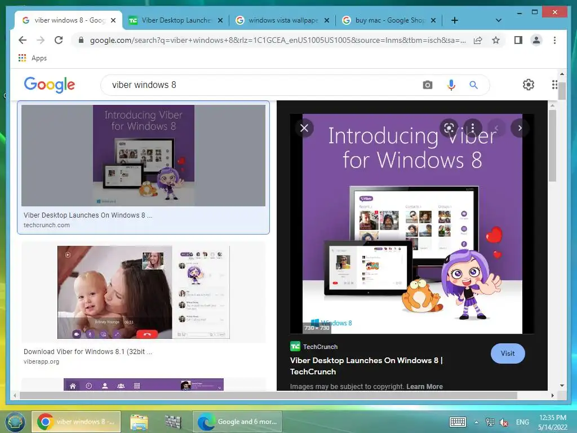Open the on-screen keyboard tray icon
This screenshot has width=577, height=433.
coord(458,422)
